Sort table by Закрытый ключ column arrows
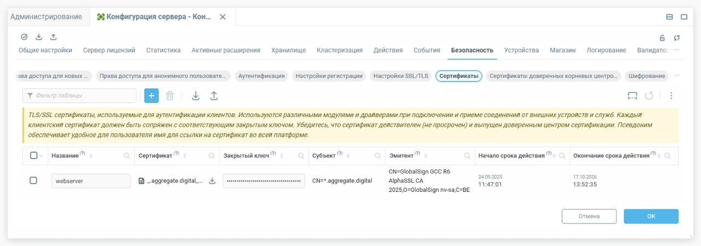Image resolution: width=701 pixels, height=246 pixels. click(281, 156)
